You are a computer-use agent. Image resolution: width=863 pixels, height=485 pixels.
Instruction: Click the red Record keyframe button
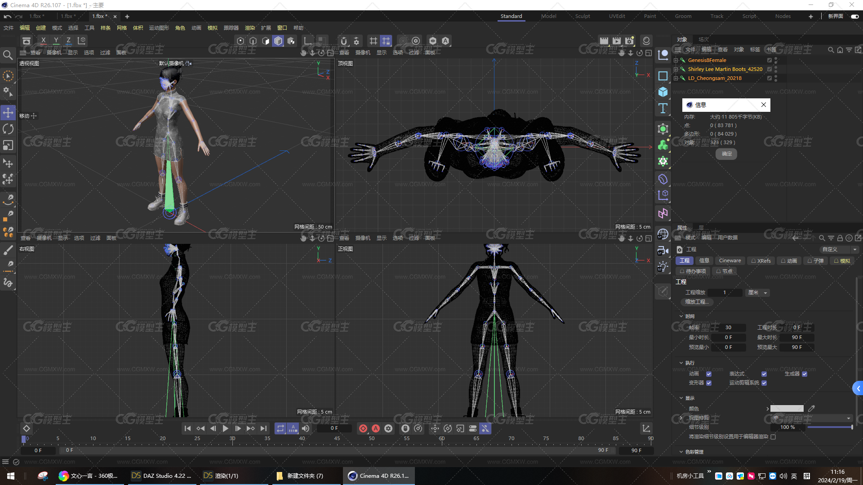click(363, 429)
